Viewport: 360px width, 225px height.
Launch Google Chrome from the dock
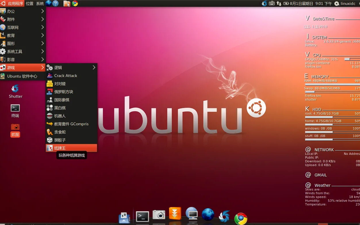tap(241, 219)
